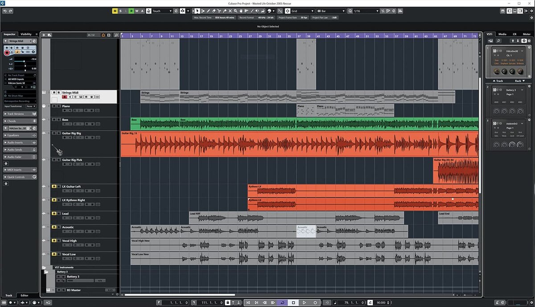Select the Erase tool
Viewport: 535px width, 307px height.
tap(214, 11)
